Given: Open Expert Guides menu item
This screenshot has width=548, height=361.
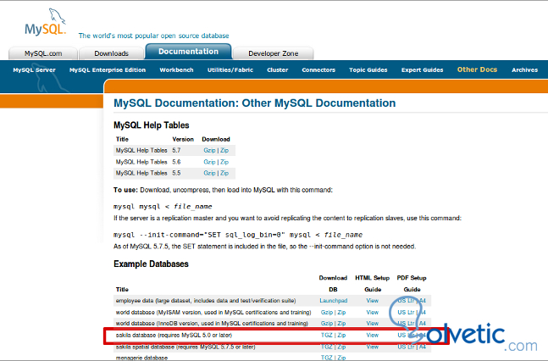Looking at the screenshot, I should (422, 70).
